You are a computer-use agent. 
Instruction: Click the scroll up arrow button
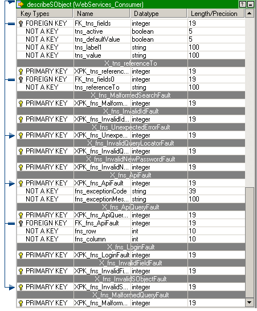tap(250, 14)
